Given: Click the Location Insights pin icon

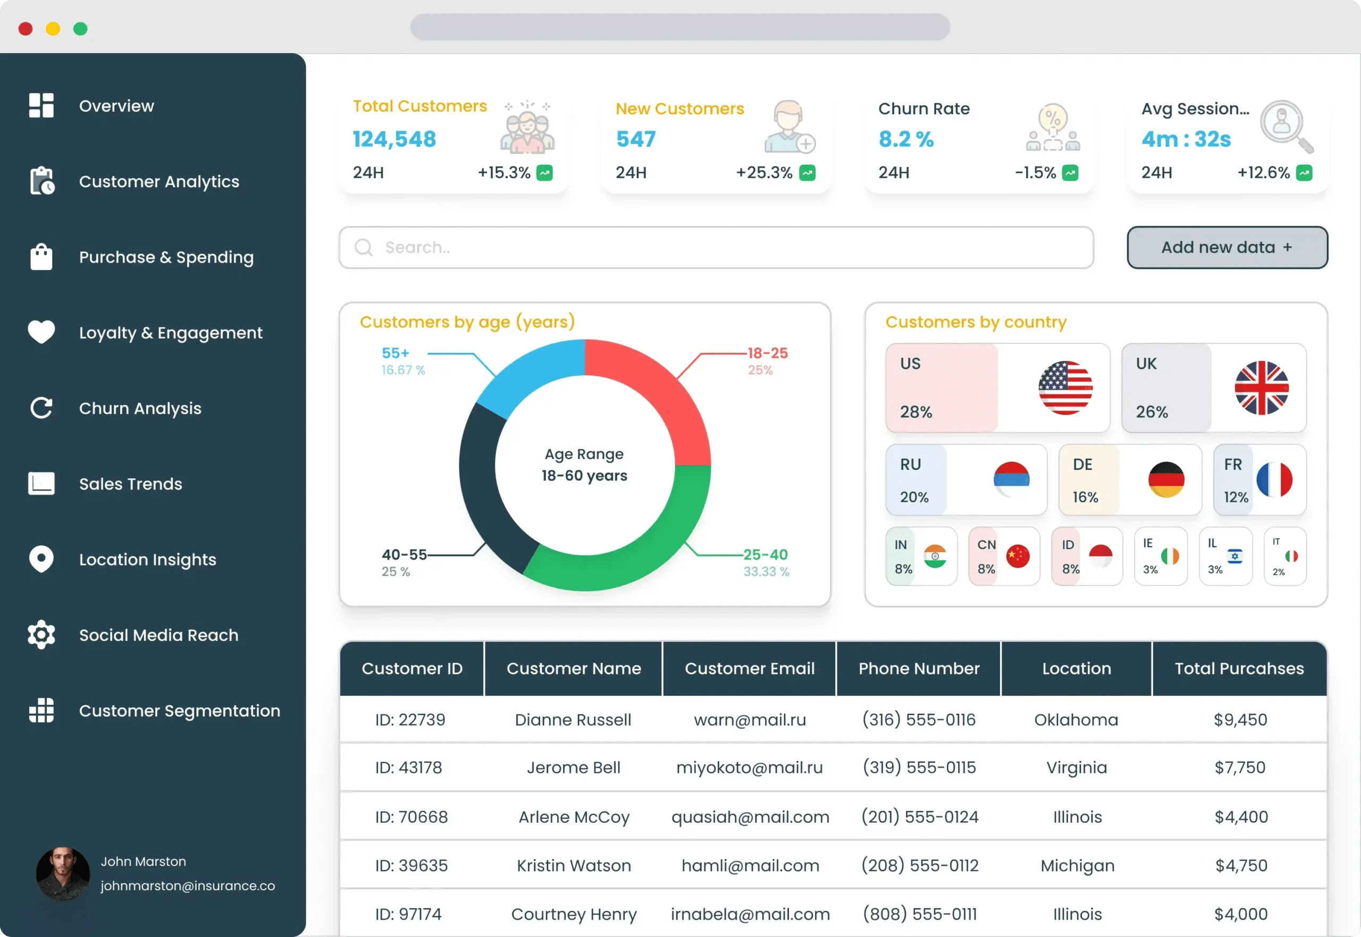Looking at the screenshot, I should [x=41, y=559].
